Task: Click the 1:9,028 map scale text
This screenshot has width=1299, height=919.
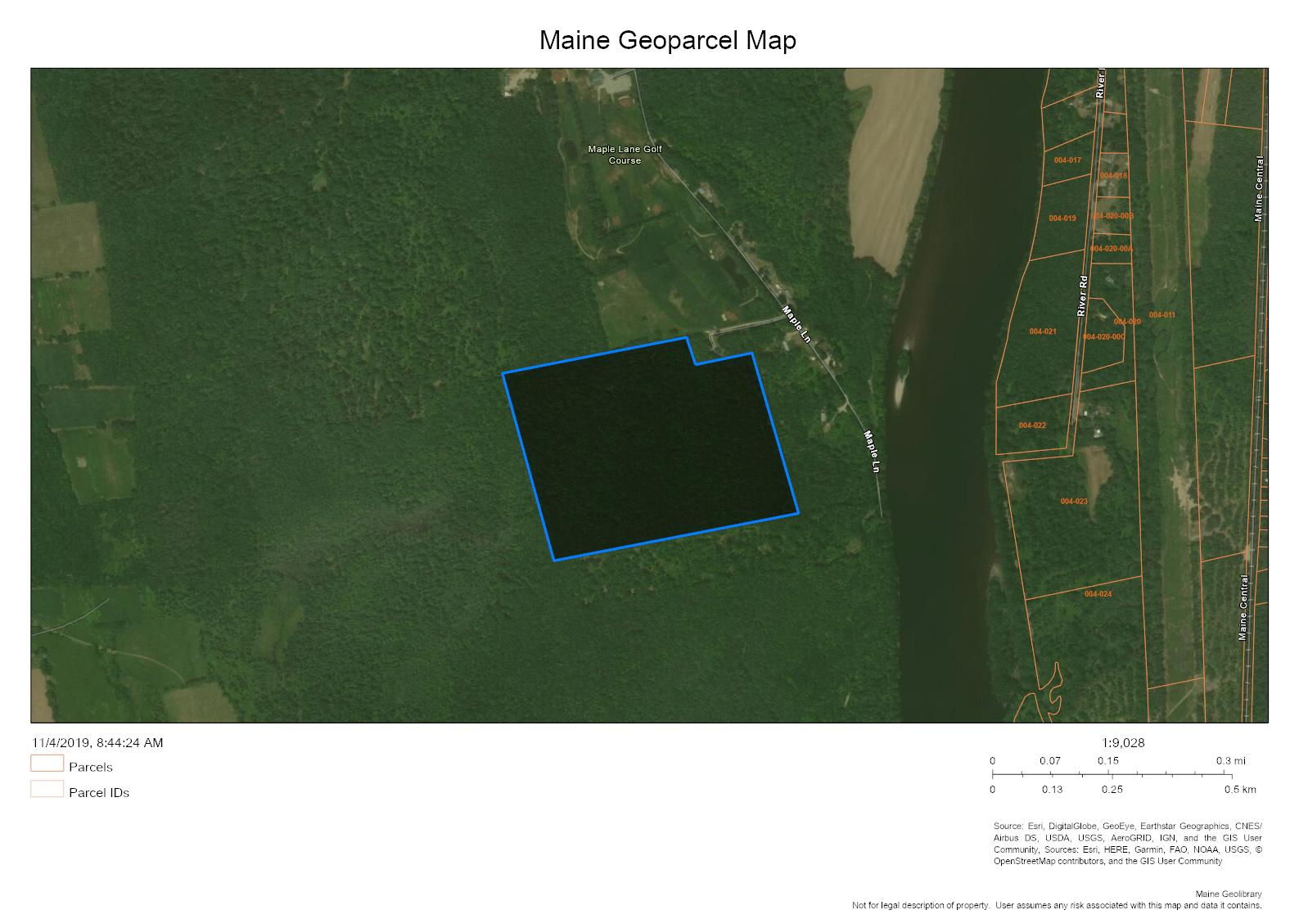Action: pyautogui.click(x=1123, y=743)
